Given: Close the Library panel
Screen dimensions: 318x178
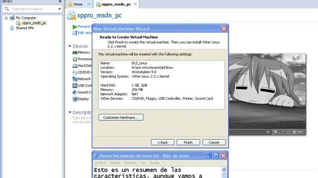Looking at the screenshot, I should point(60,1).
